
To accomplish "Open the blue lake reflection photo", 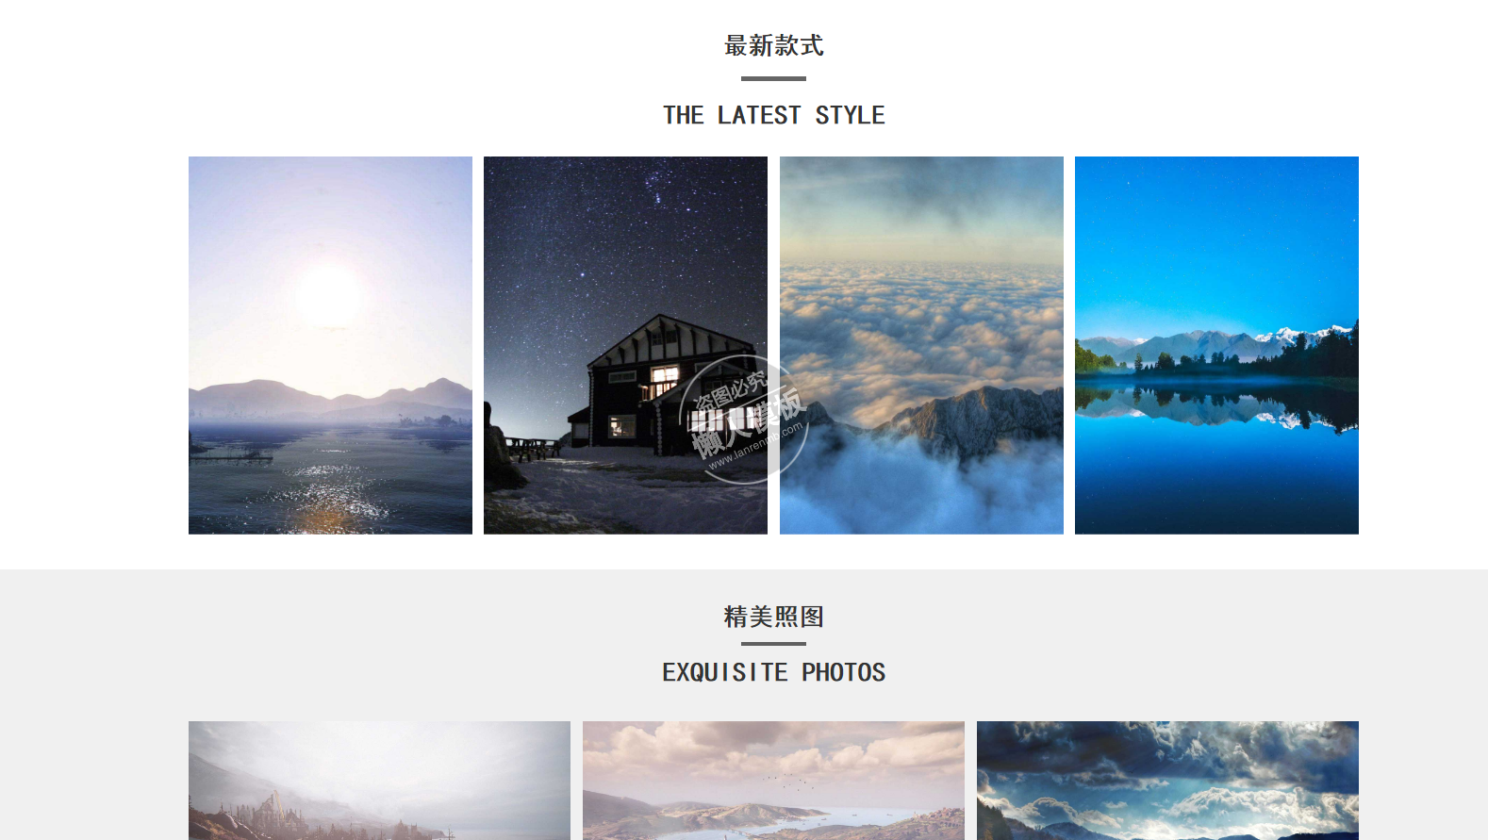I will pos(1216,345).
